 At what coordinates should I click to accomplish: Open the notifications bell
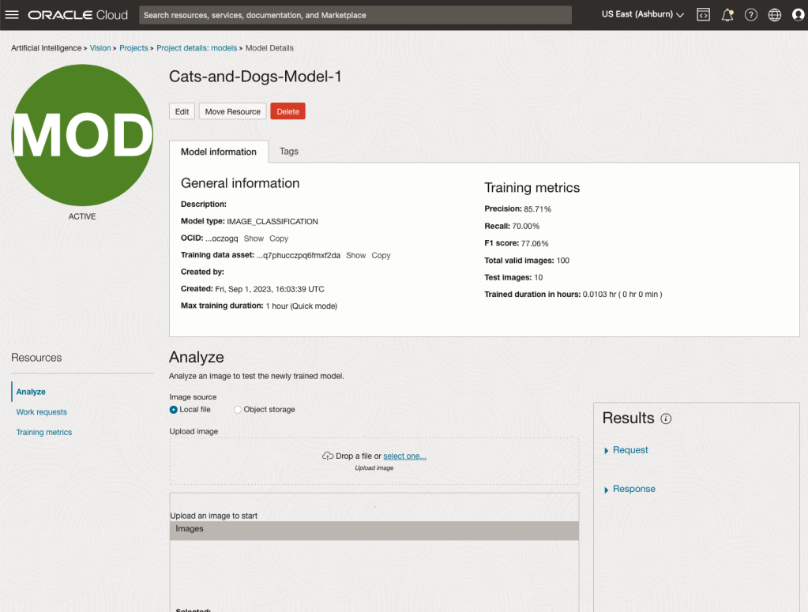coord(727,15)
